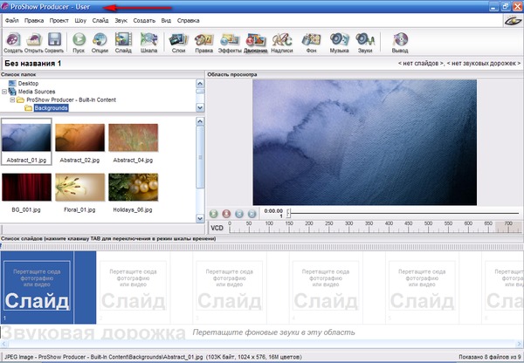Screen dimensions: 524x363
Task: Open the Слайд menu in menu bar
Action: 100,20
